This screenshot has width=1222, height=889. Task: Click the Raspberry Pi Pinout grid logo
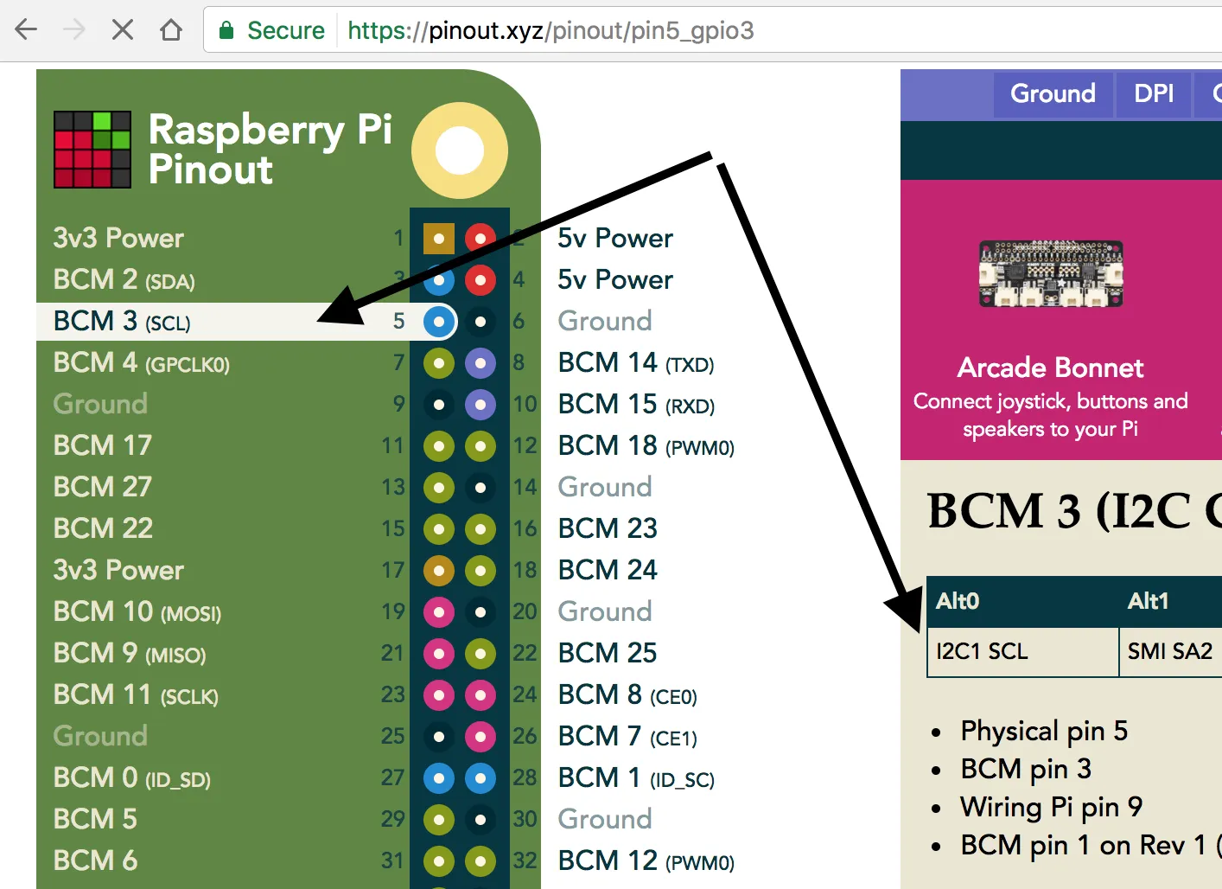pos(92,150)
